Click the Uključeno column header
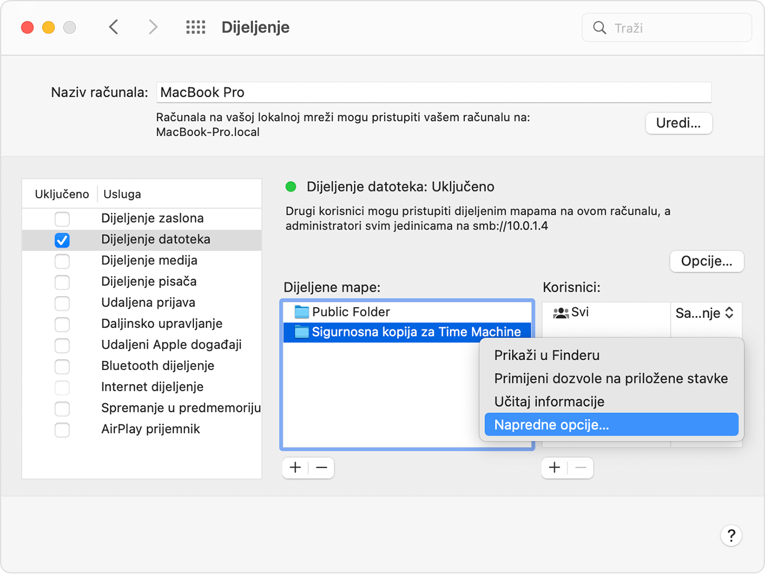Viewport: 765px width, 574px height. tap(62, 194)
